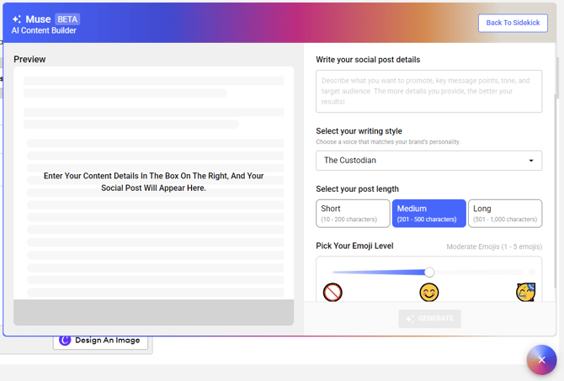Select the Medium post length option

click(428, 214)
